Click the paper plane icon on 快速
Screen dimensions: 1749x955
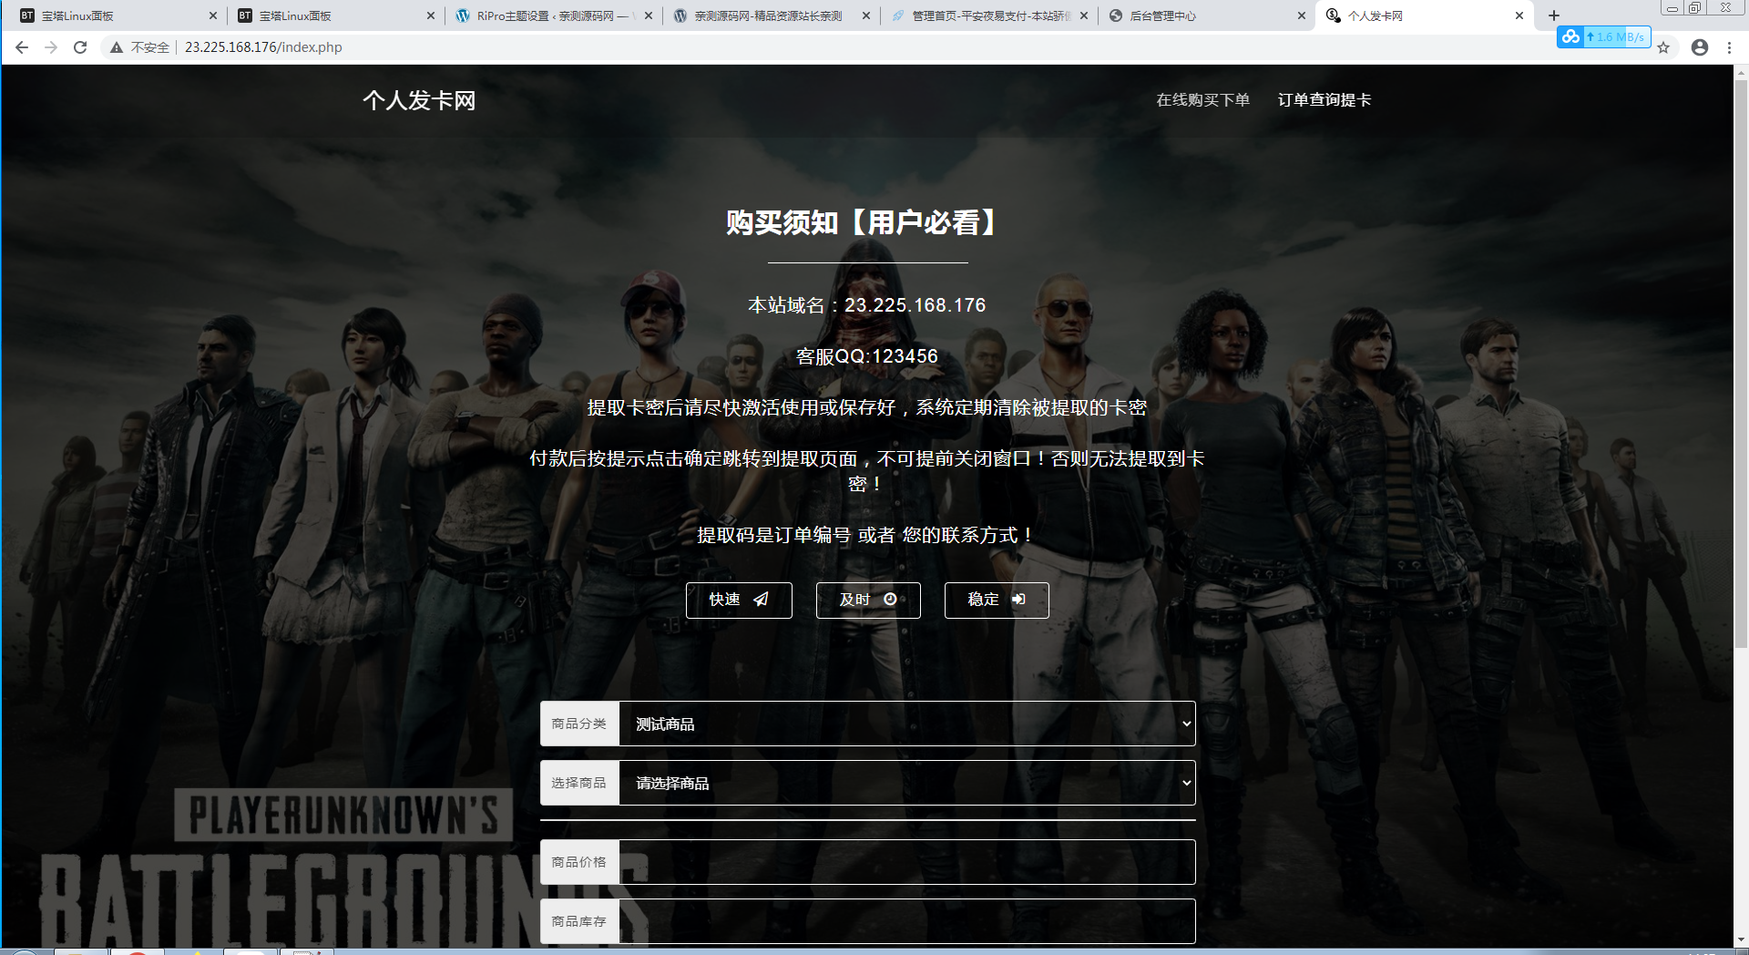tap(761, 600)
